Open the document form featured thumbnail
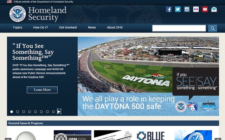 [113, 135]
